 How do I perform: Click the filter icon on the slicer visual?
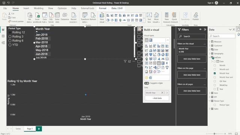tap(125, 61)
